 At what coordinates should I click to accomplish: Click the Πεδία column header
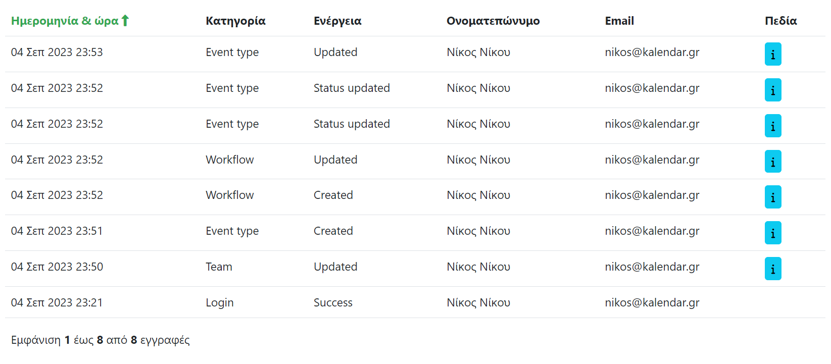tap(780, 21)
